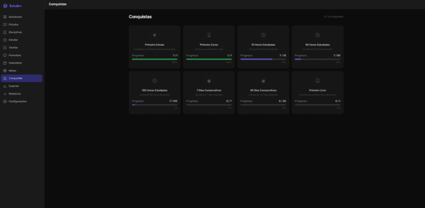Click the Primeiro Curso progress bar
The width and height of the screenshot is (425, 208).
(x=209, y=59)
